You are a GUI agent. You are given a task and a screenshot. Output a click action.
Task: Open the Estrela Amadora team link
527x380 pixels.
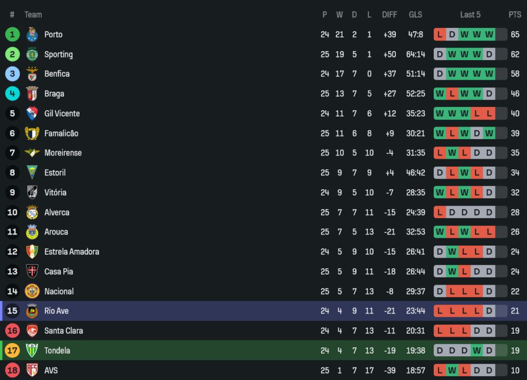pos(72,252)
